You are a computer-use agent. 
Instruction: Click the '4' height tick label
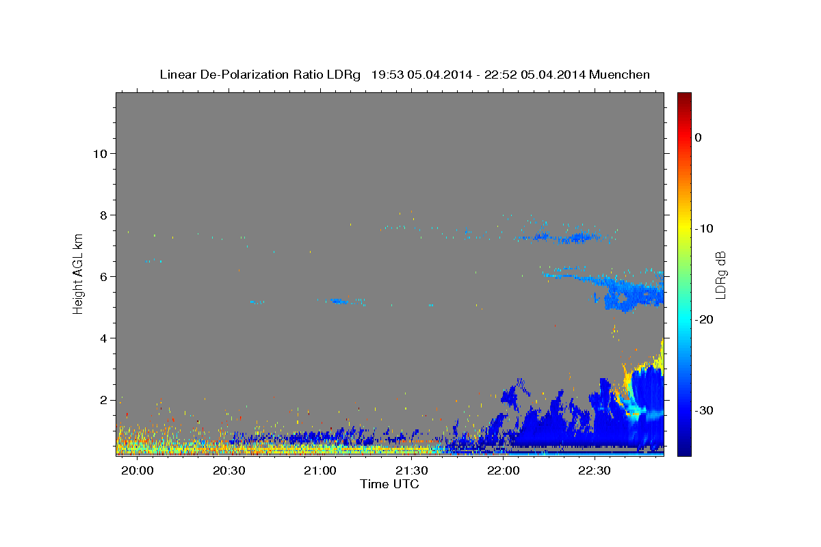point(103,338)
